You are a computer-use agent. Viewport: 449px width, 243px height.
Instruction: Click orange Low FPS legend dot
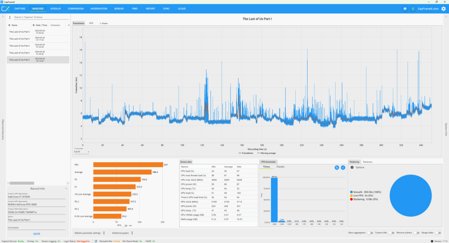351,196
